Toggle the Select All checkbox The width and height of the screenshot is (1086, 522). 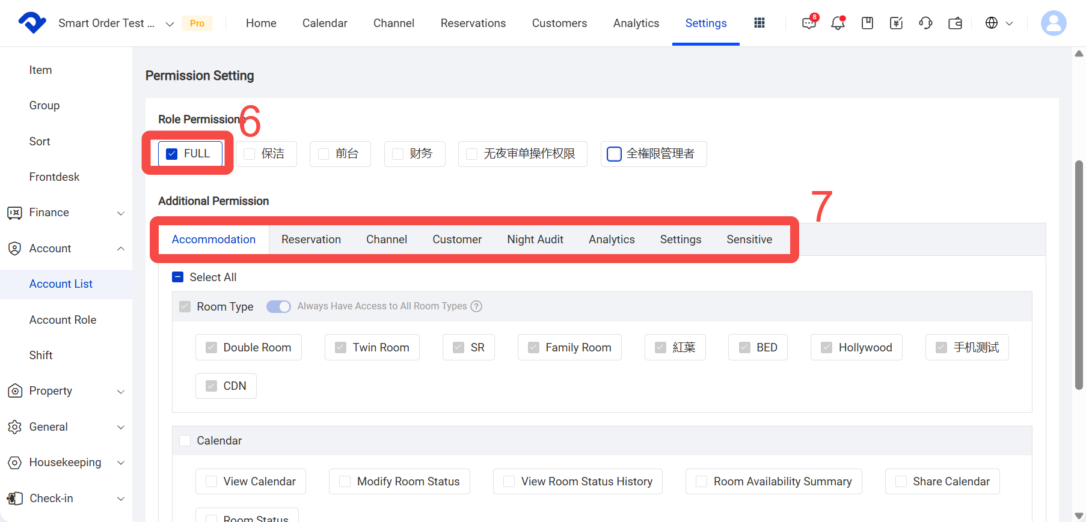[x=178, y=277]
